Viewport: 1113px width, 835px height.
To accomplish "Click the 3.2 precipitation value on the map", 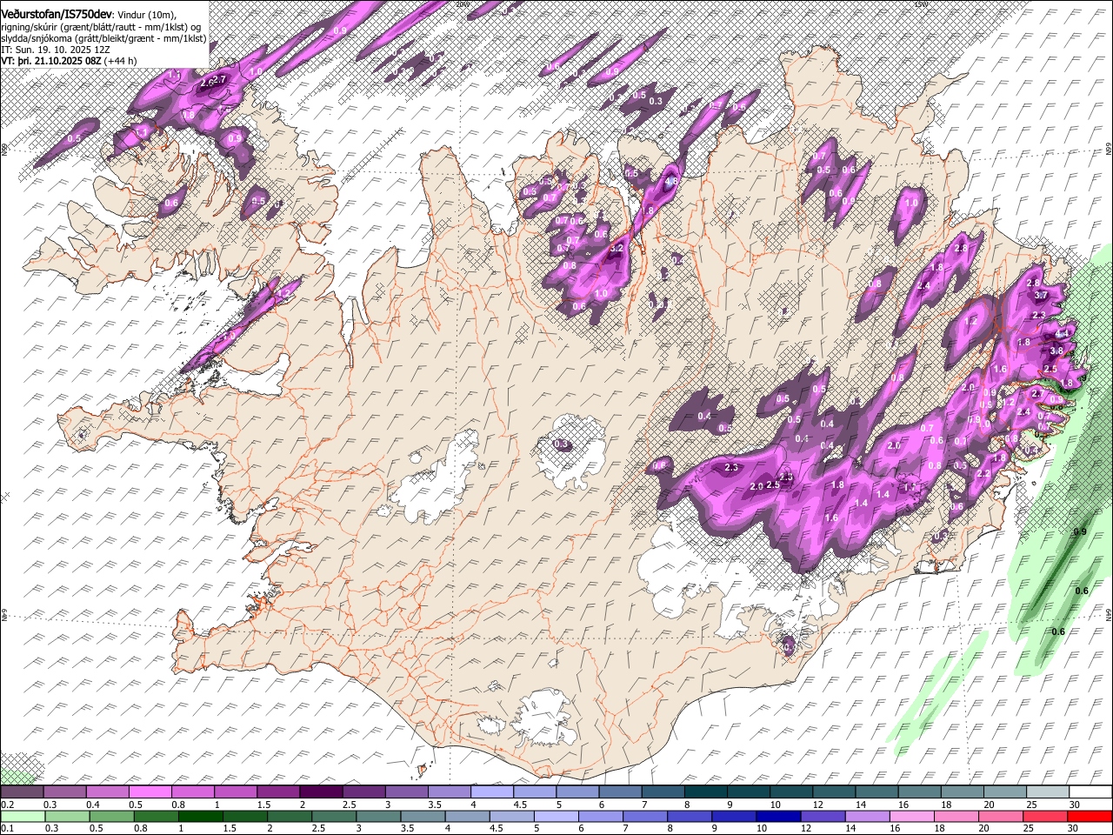I will click(x=618, y=248).
